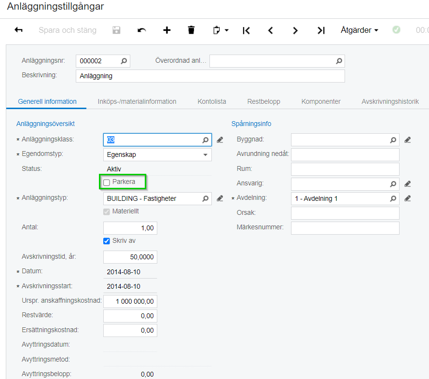This screenshot has height=379, width=429.
Task: Open Byggnad lookup selector
Action: point(393,140)
